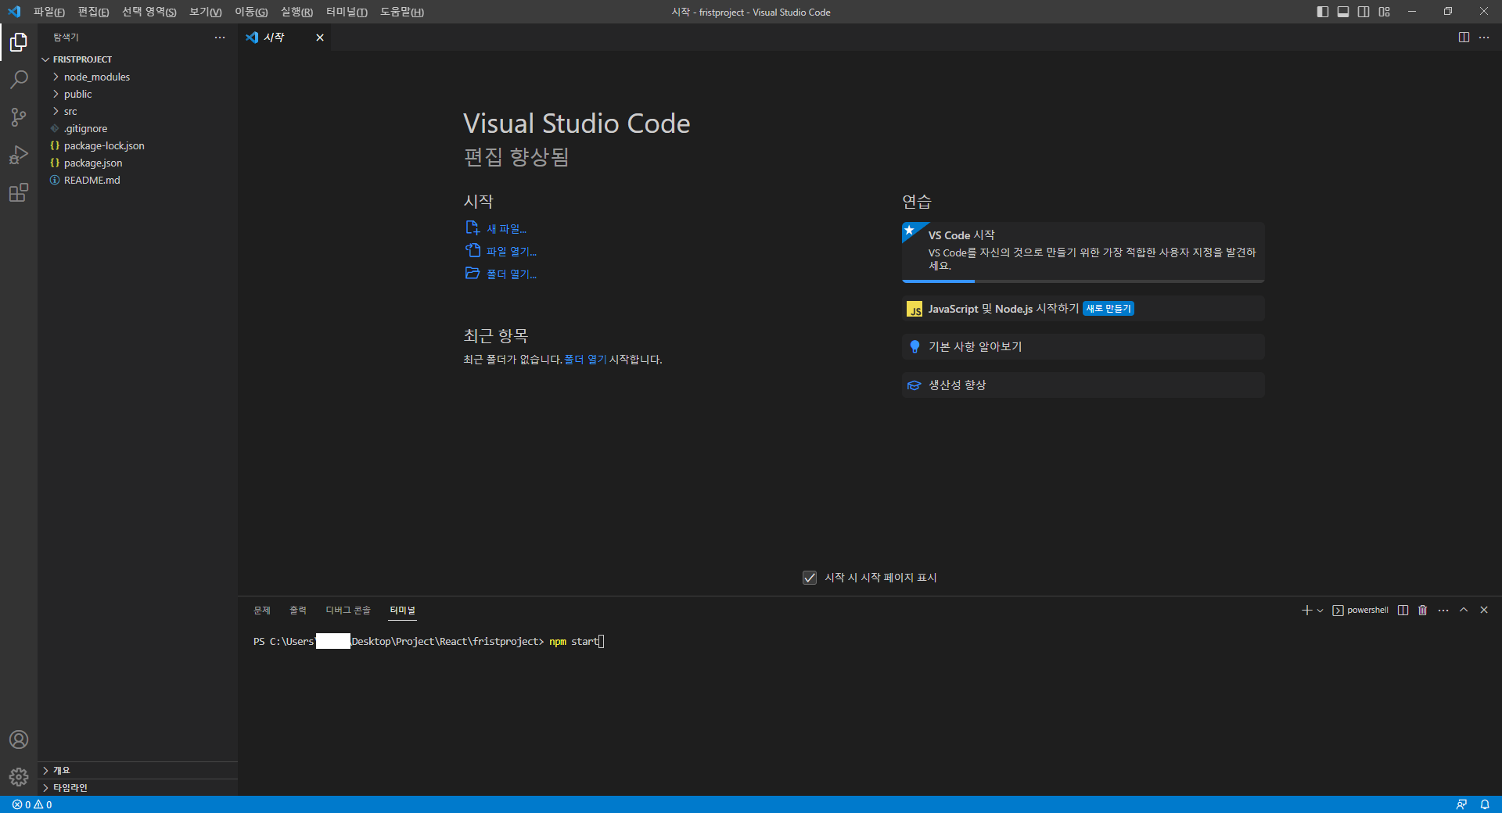Open the 편집(E) menu
The height and width of the screenshot is (813, 1502).
93,12
